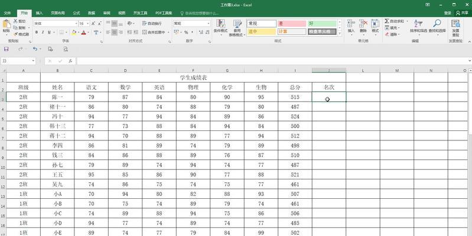Open Sort & Filter (排序和筛选)

[x=418, y=27]
